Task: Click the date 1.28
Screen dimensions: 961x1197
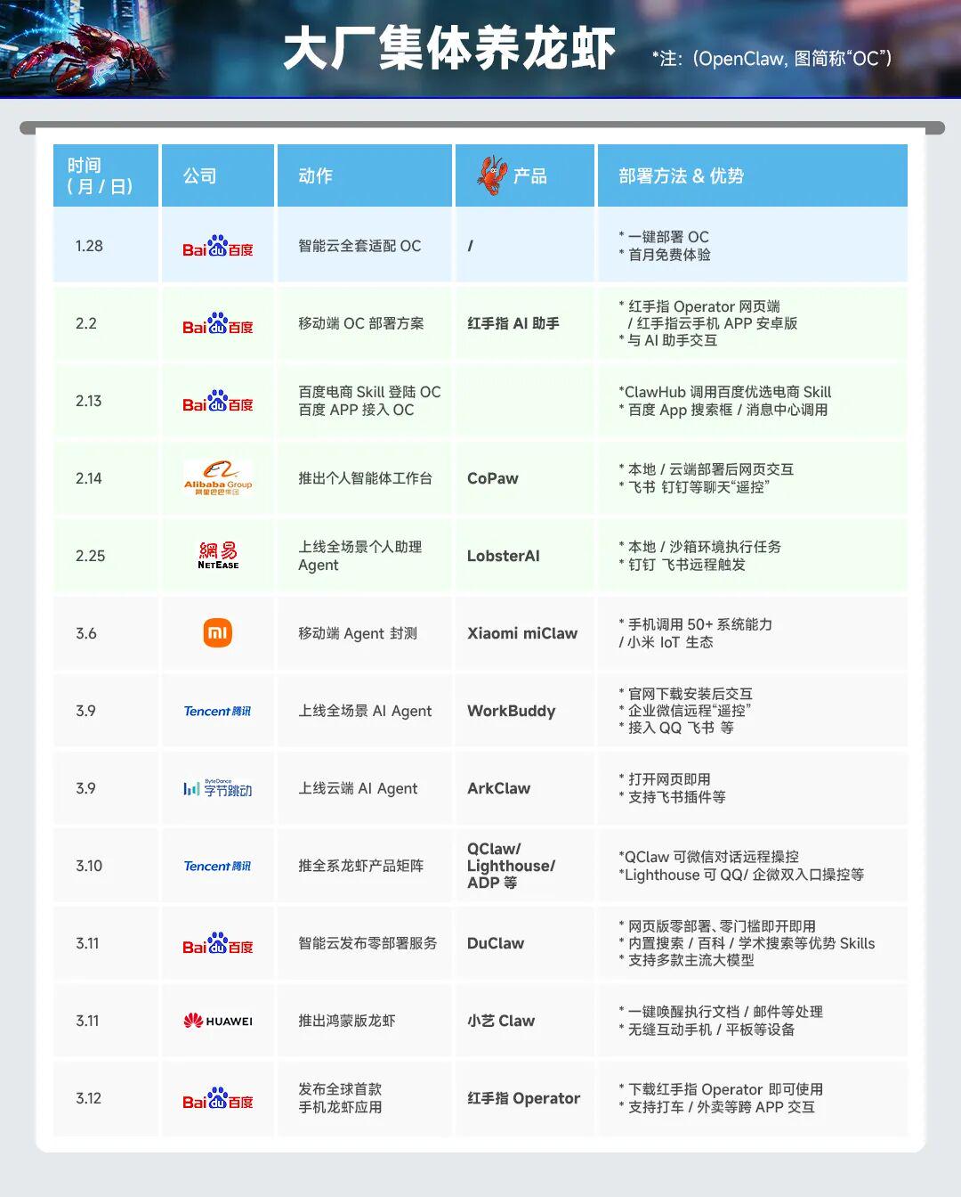Action: point(89,246)
